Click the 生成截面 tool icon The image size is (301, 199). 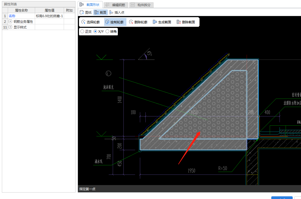[155, 22]
